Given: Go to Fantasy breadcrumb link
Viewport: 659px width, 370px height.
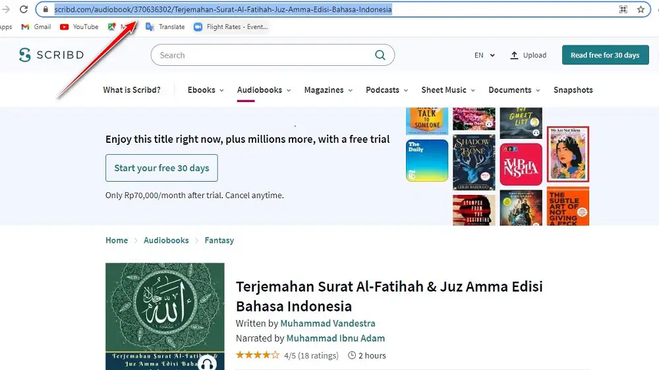Looking at the screenshot, I should [x=219, y=240].
